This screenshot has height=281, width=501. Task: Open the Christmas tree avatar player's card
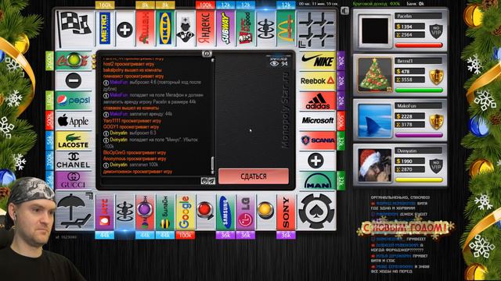click(400, 75)
